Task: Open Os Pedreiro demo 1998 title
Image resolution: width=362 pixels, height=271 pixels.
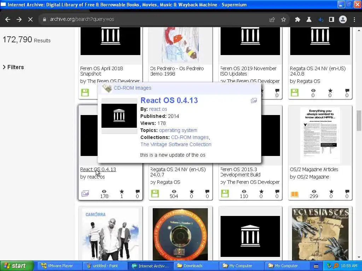Action: point(177,71)
